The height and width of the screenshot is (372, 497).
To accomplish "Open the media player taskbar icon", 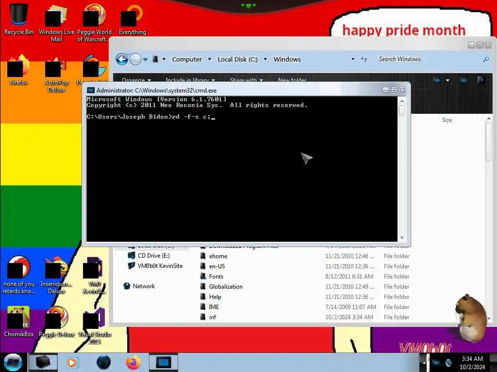I will (72, 362).
